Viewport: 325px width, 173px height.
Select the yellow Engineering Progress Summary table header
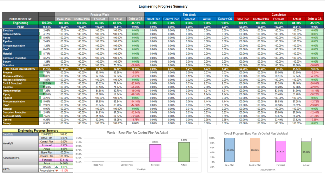pyautogui.click(x=38, y=130)
